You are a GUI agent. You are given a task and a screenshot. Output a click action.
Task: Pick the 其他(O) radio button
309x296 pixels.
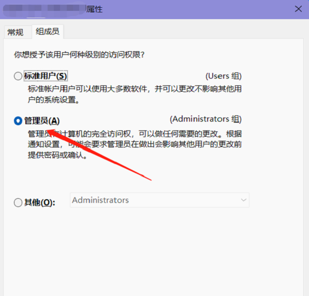(18, 202)
